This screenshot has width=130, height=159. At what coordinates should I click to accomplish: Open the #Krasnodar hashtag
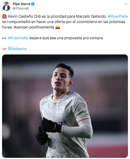(18, 38)
